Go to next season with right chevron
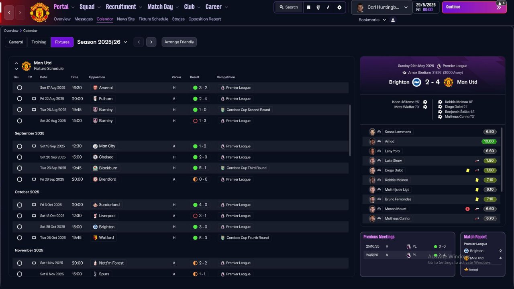The width and height of the screenshot is (514, 289). (151, 42)
